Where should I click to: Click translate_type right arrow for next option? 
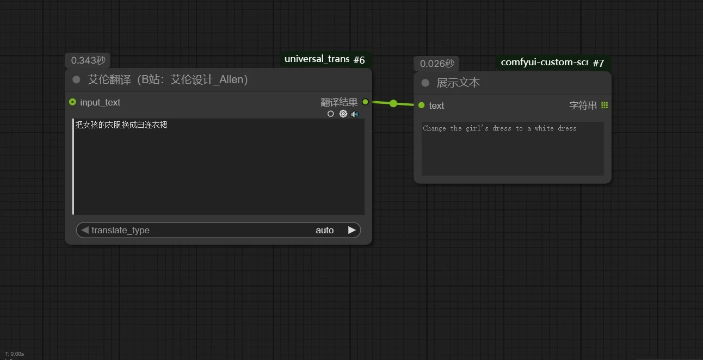tap(352, 230)
